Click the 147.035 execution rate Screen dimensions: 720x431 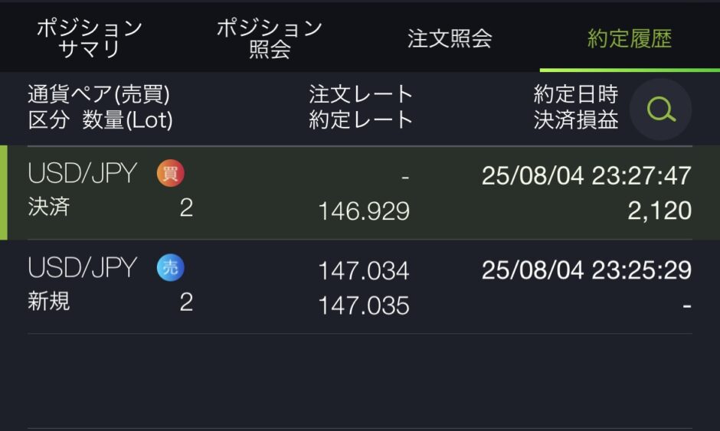[x=364, y=305]
